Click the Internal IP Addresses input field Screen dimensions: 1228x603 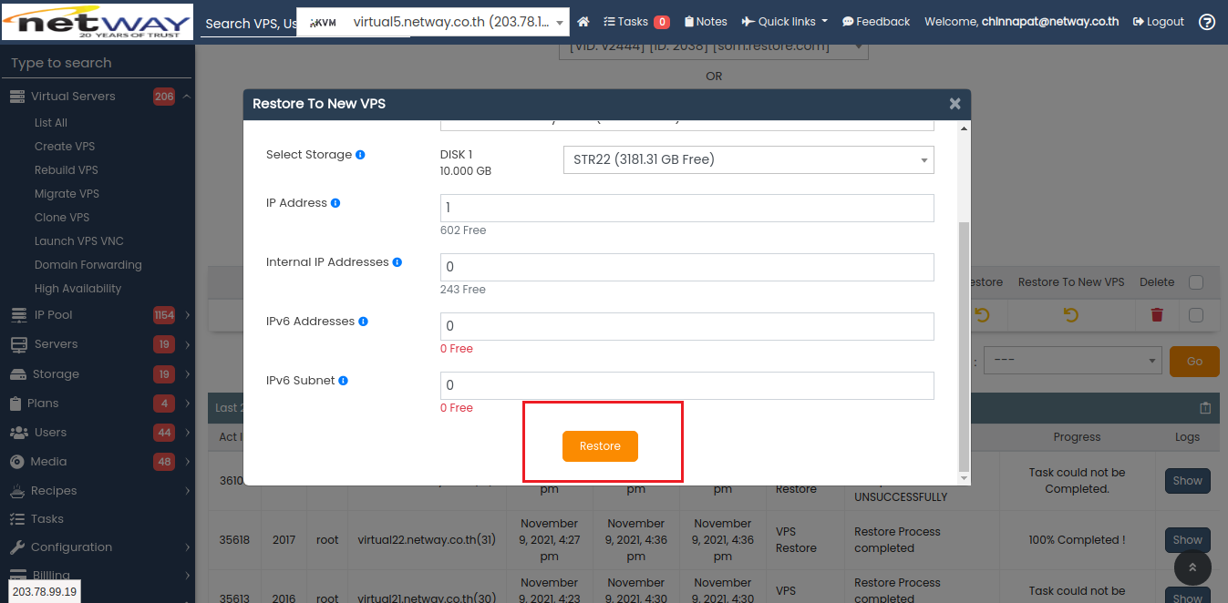click(686, 267)
